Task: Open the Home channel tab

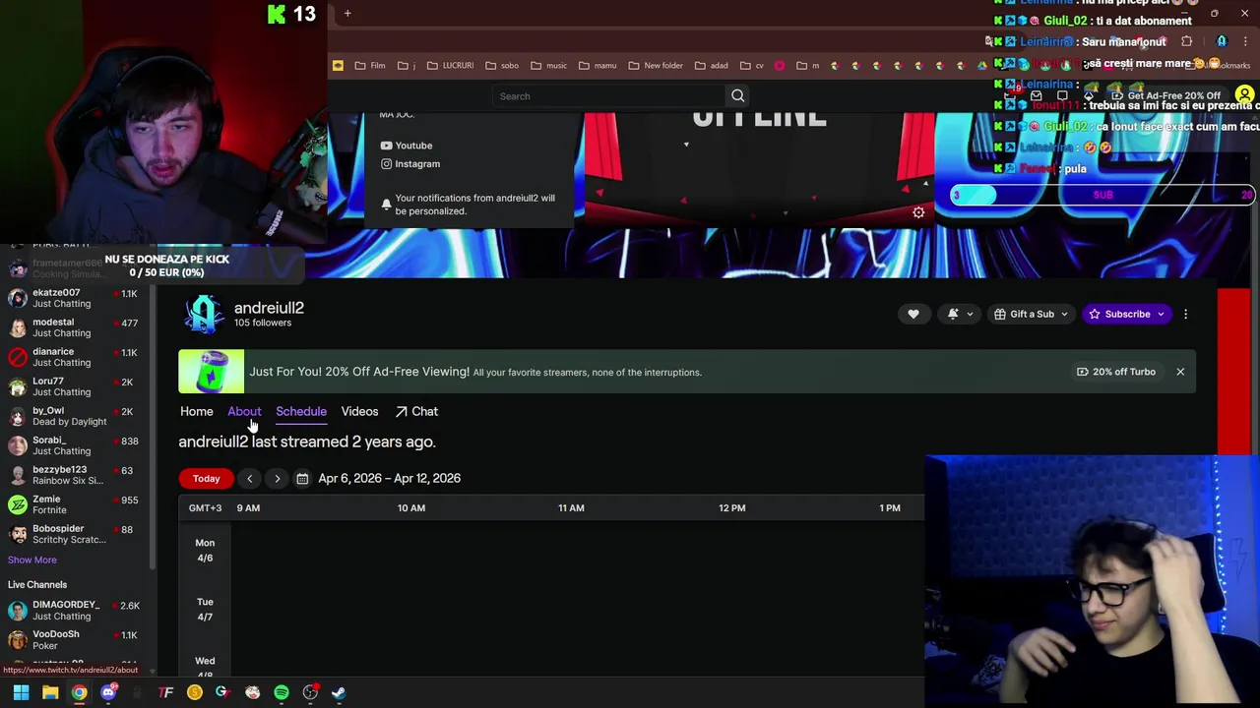Action: (x=196, y=411)
